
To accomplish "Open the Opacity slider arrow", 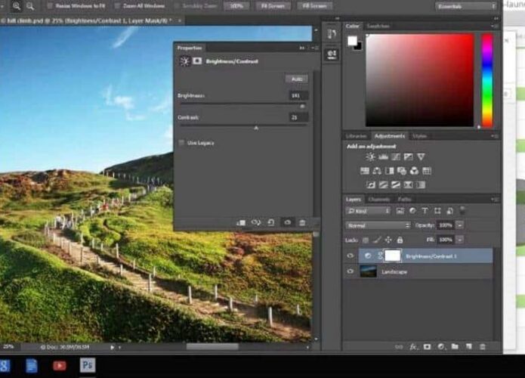I will 460,225.
